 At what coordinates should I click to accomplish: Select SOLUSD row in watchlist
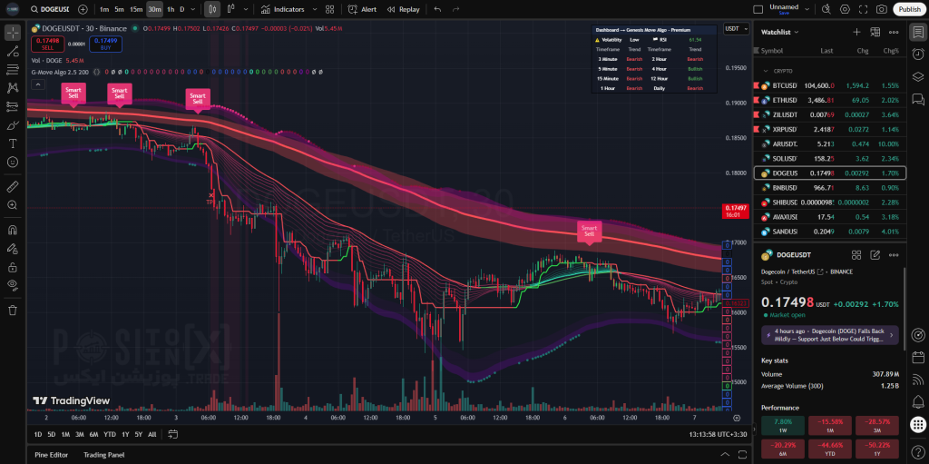click(x=829, y=158)
